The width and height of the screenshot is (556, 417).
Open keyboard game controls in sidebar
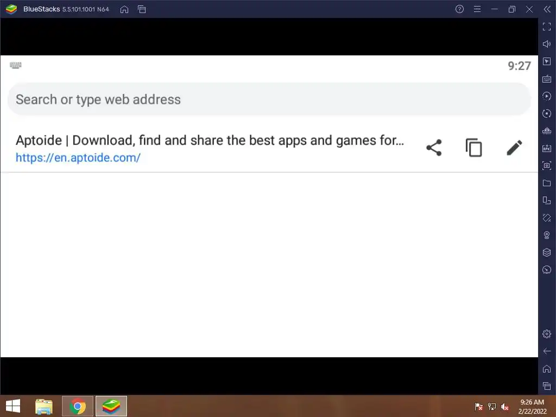(x=547, y=79)
